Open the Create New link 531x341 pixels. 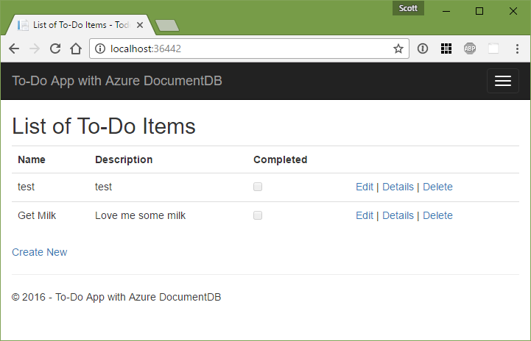pyautogui.click(x=40, y=252)
